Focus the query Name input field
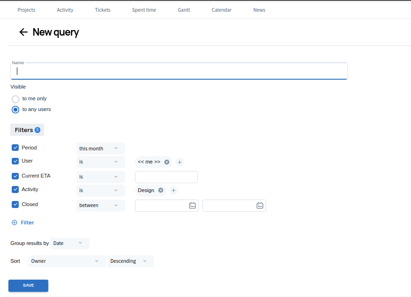The image size is (411, 297). point(179,71)
